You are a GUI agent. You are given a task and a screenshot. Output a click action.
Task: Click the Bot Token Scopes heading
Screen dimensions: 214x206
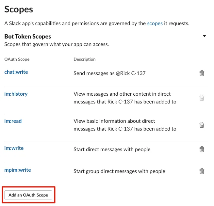coord(28,37)
